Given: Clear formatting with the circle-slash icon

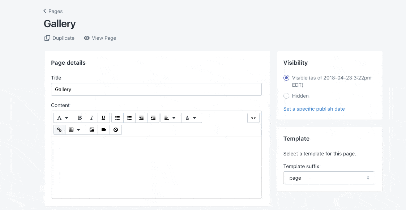Looking at the screenshot, I should pos(116,130).
